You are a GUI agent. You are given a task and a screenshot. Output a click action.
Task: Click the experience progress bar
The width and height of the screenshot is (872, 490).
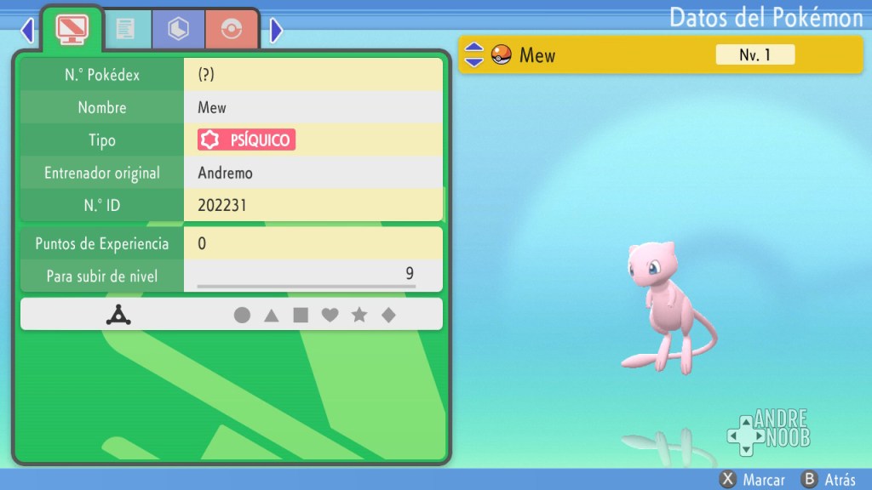coord(306,287)
